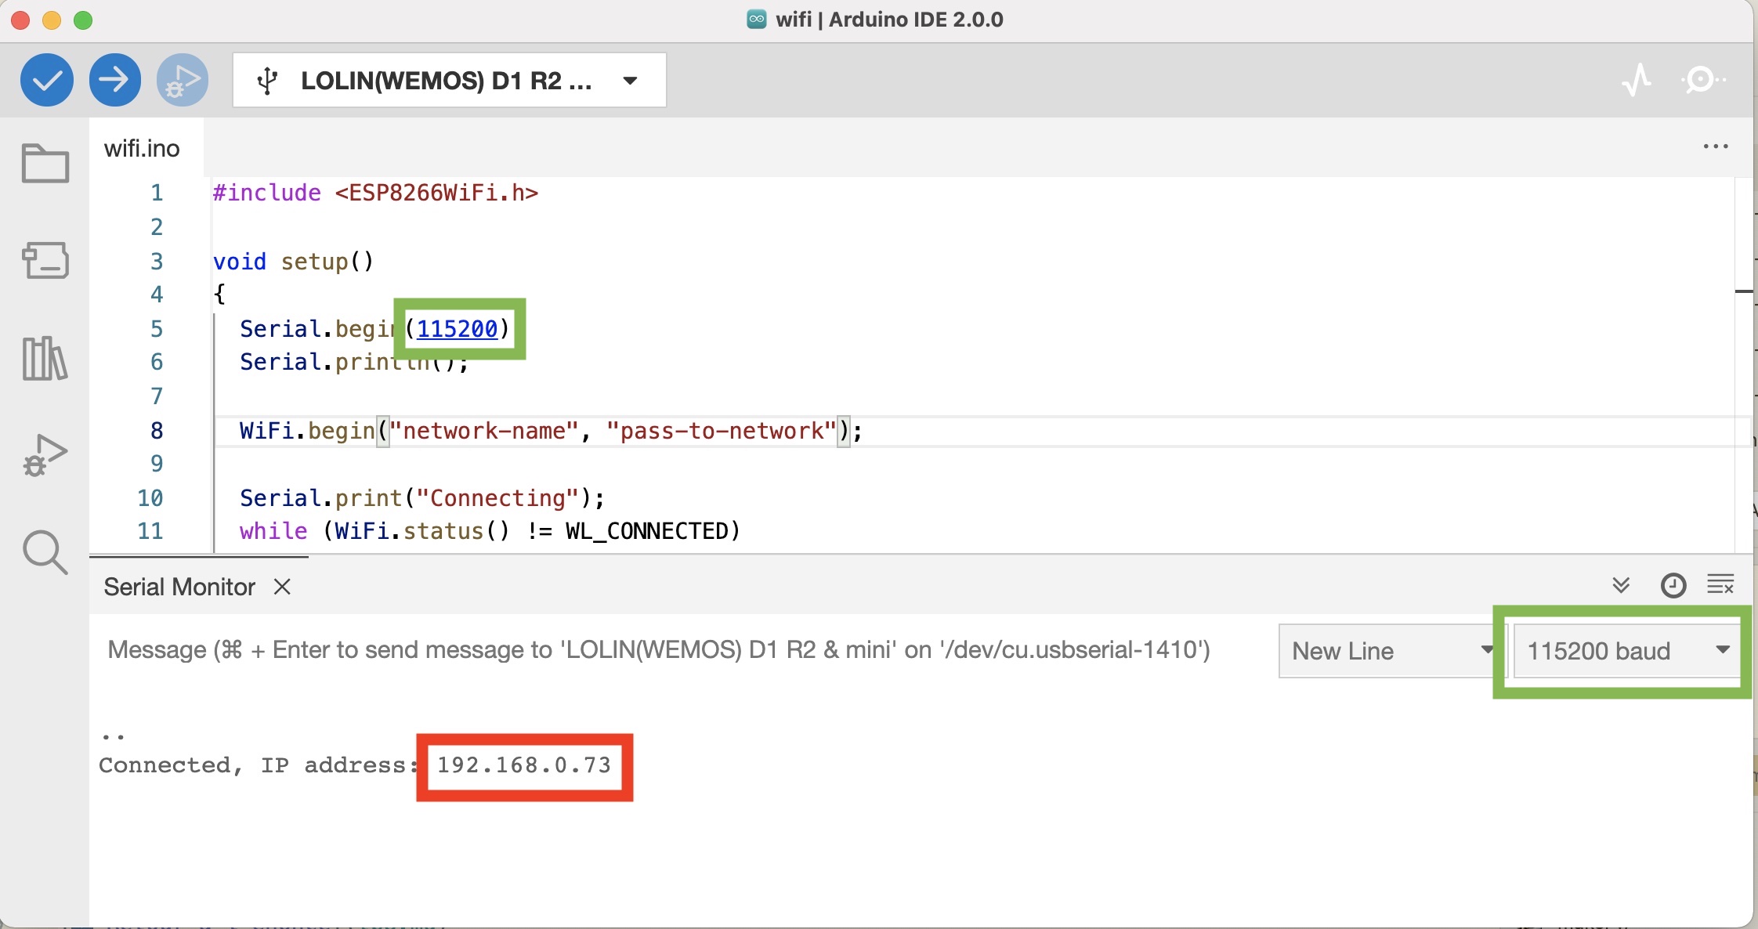Click WL_CONNECTED in the while condition
The height and width of the screenshot is (929, 1758).
(647, 531)
